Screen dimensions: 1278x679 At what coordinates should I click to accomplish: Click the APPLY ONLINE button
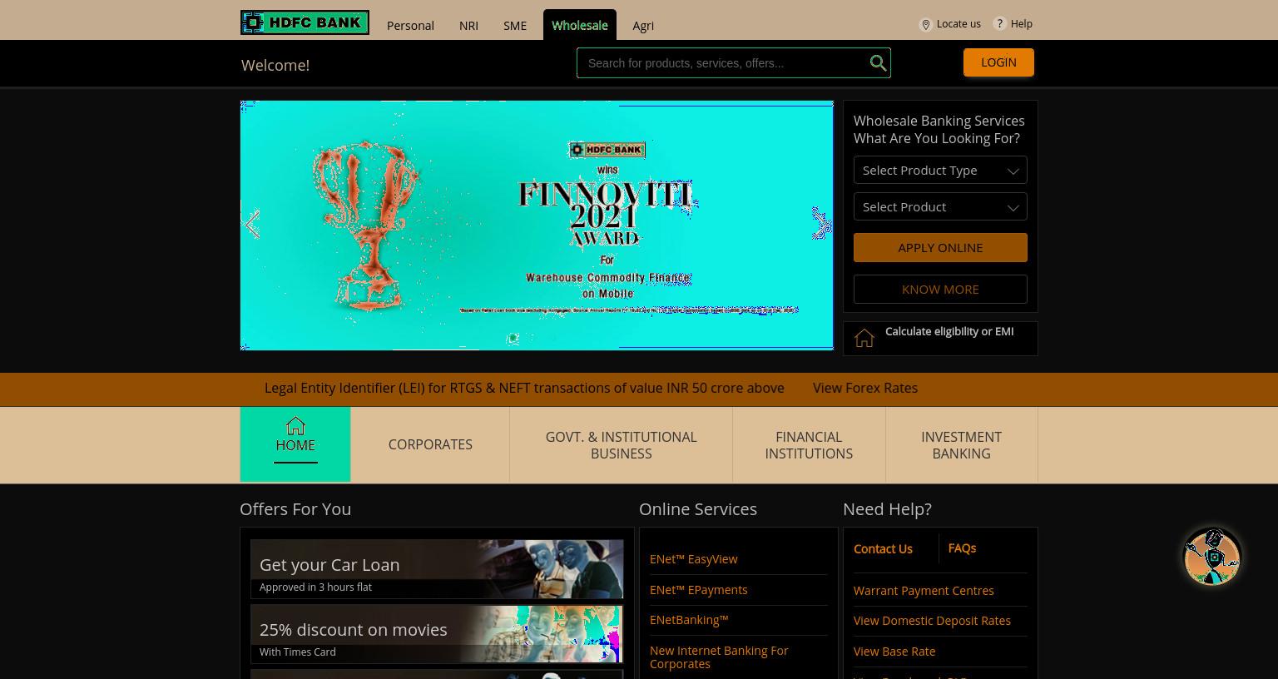click(940, 247)
